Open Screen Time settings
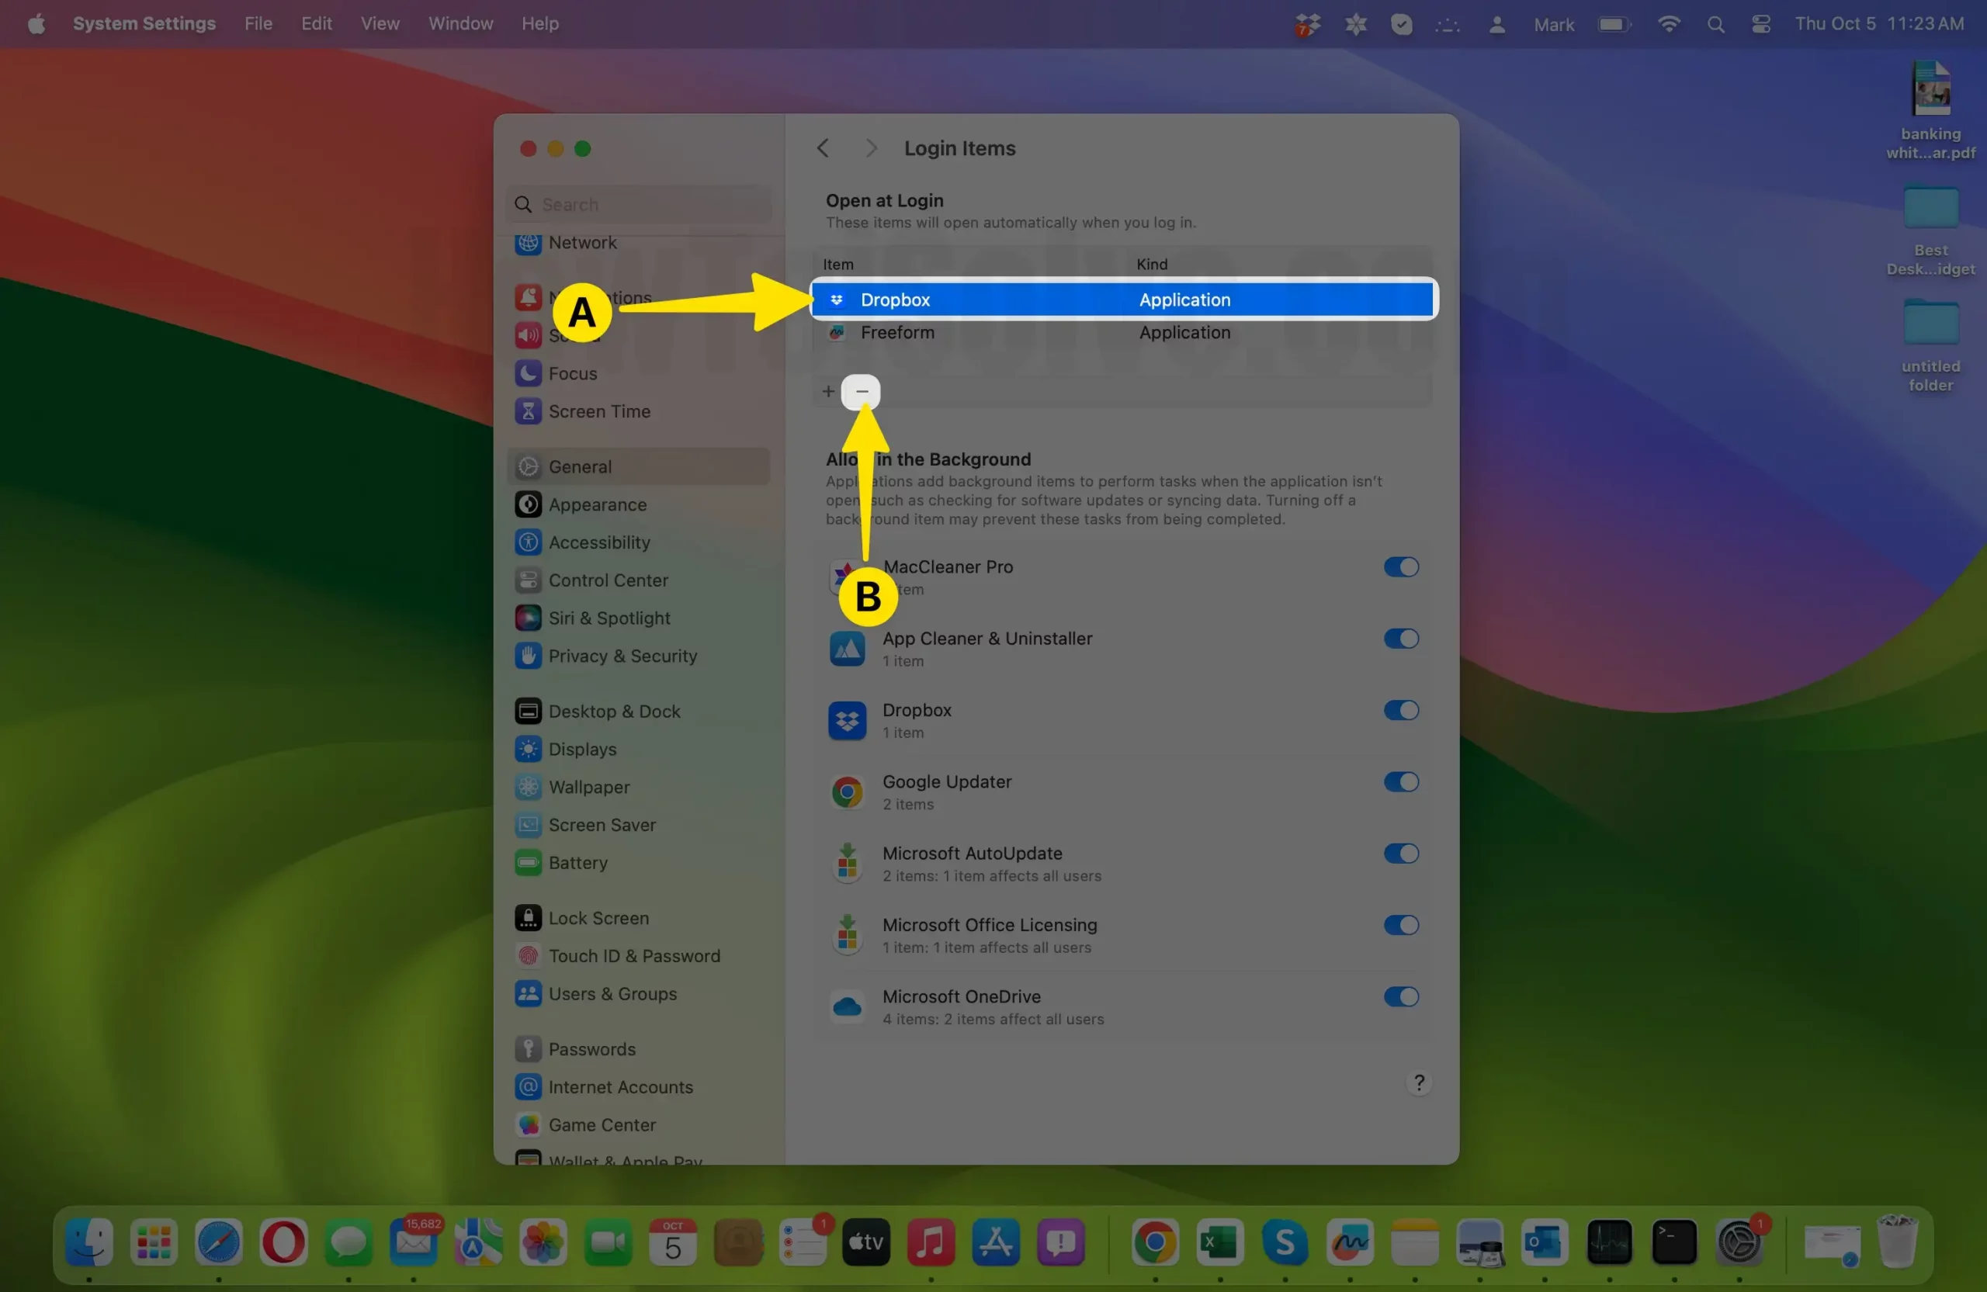Screen dimensions: 1987x1292 coord(638,411)
